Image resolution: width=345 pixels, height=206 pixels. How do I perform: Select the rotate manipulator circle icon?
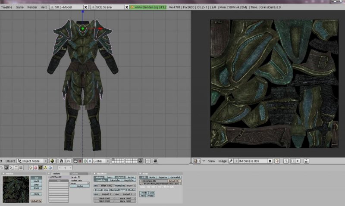(85, 161)
